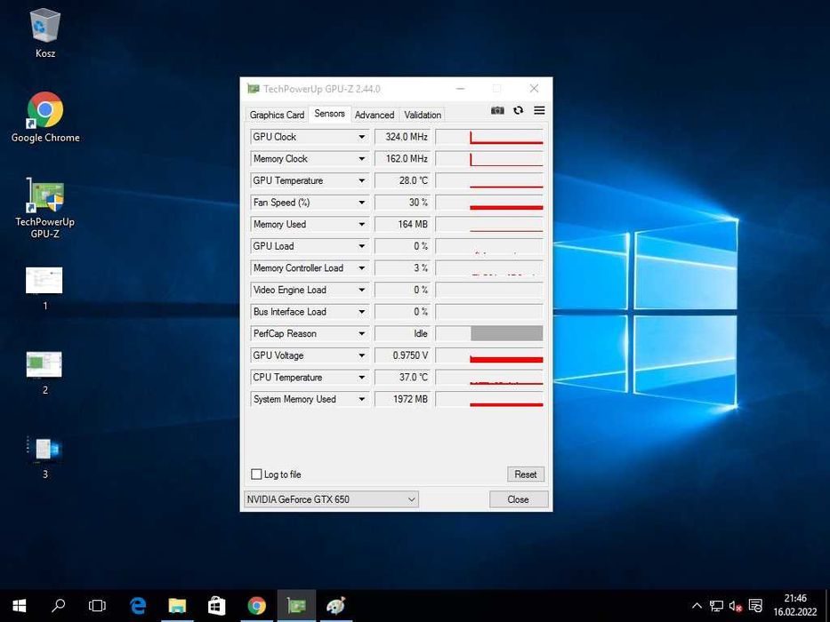Go to the Validation tab

point(423,115)
